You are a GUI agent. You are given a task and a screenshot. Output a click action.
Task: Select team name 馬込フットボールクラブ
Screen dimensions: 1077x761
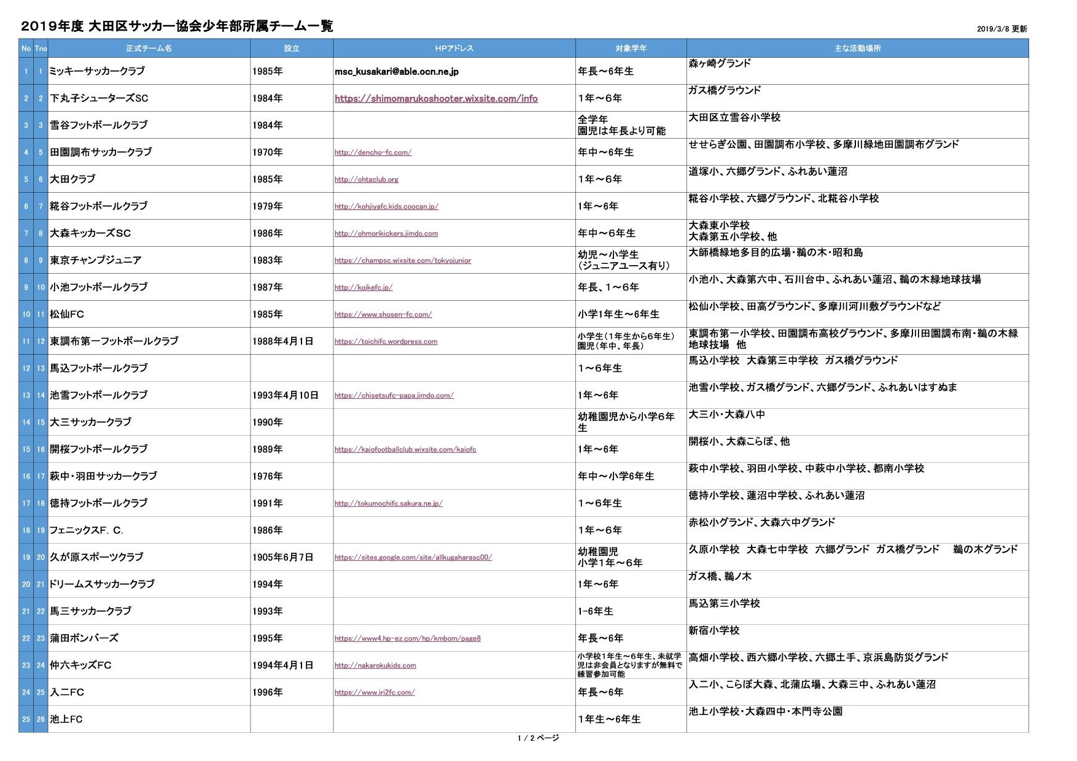98,368
